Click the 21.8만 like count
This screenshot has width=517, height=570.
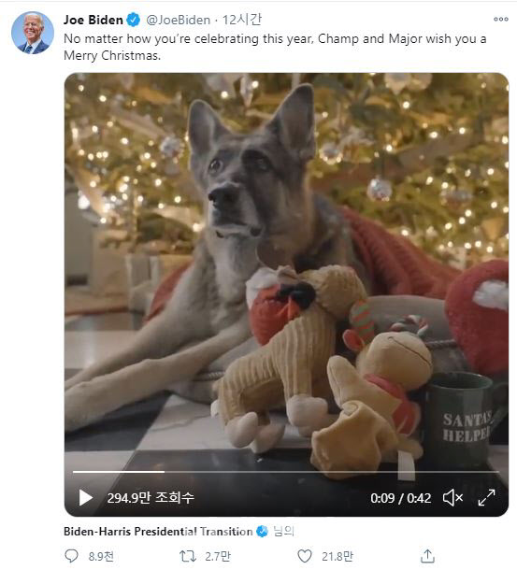pyautogui.click(x=337, y=556)
